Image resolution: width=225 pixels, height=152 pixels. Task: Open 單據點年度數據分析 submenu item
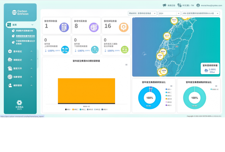coord(23,30)
